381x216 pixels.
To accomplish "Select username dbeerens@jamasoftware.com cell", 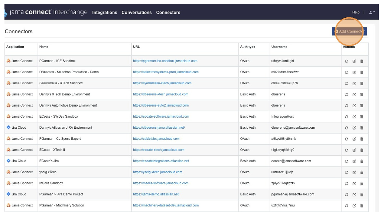I will click(306, 128).
